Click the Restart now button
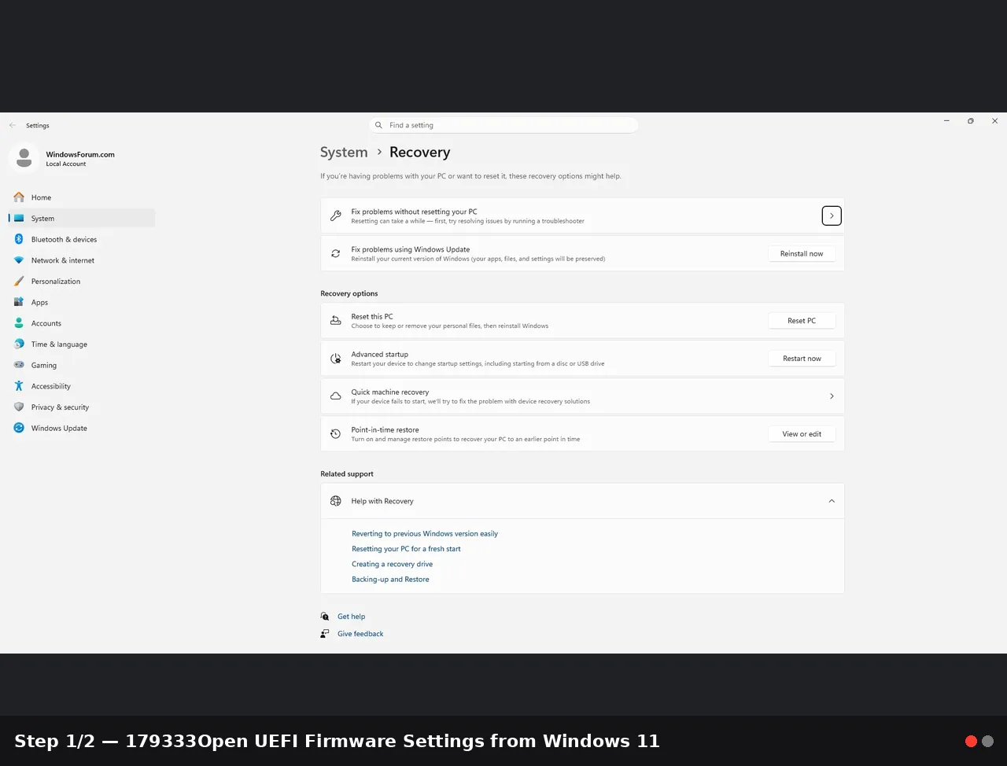Screen dimensions: 1007x766 click(x=802, y=359)
